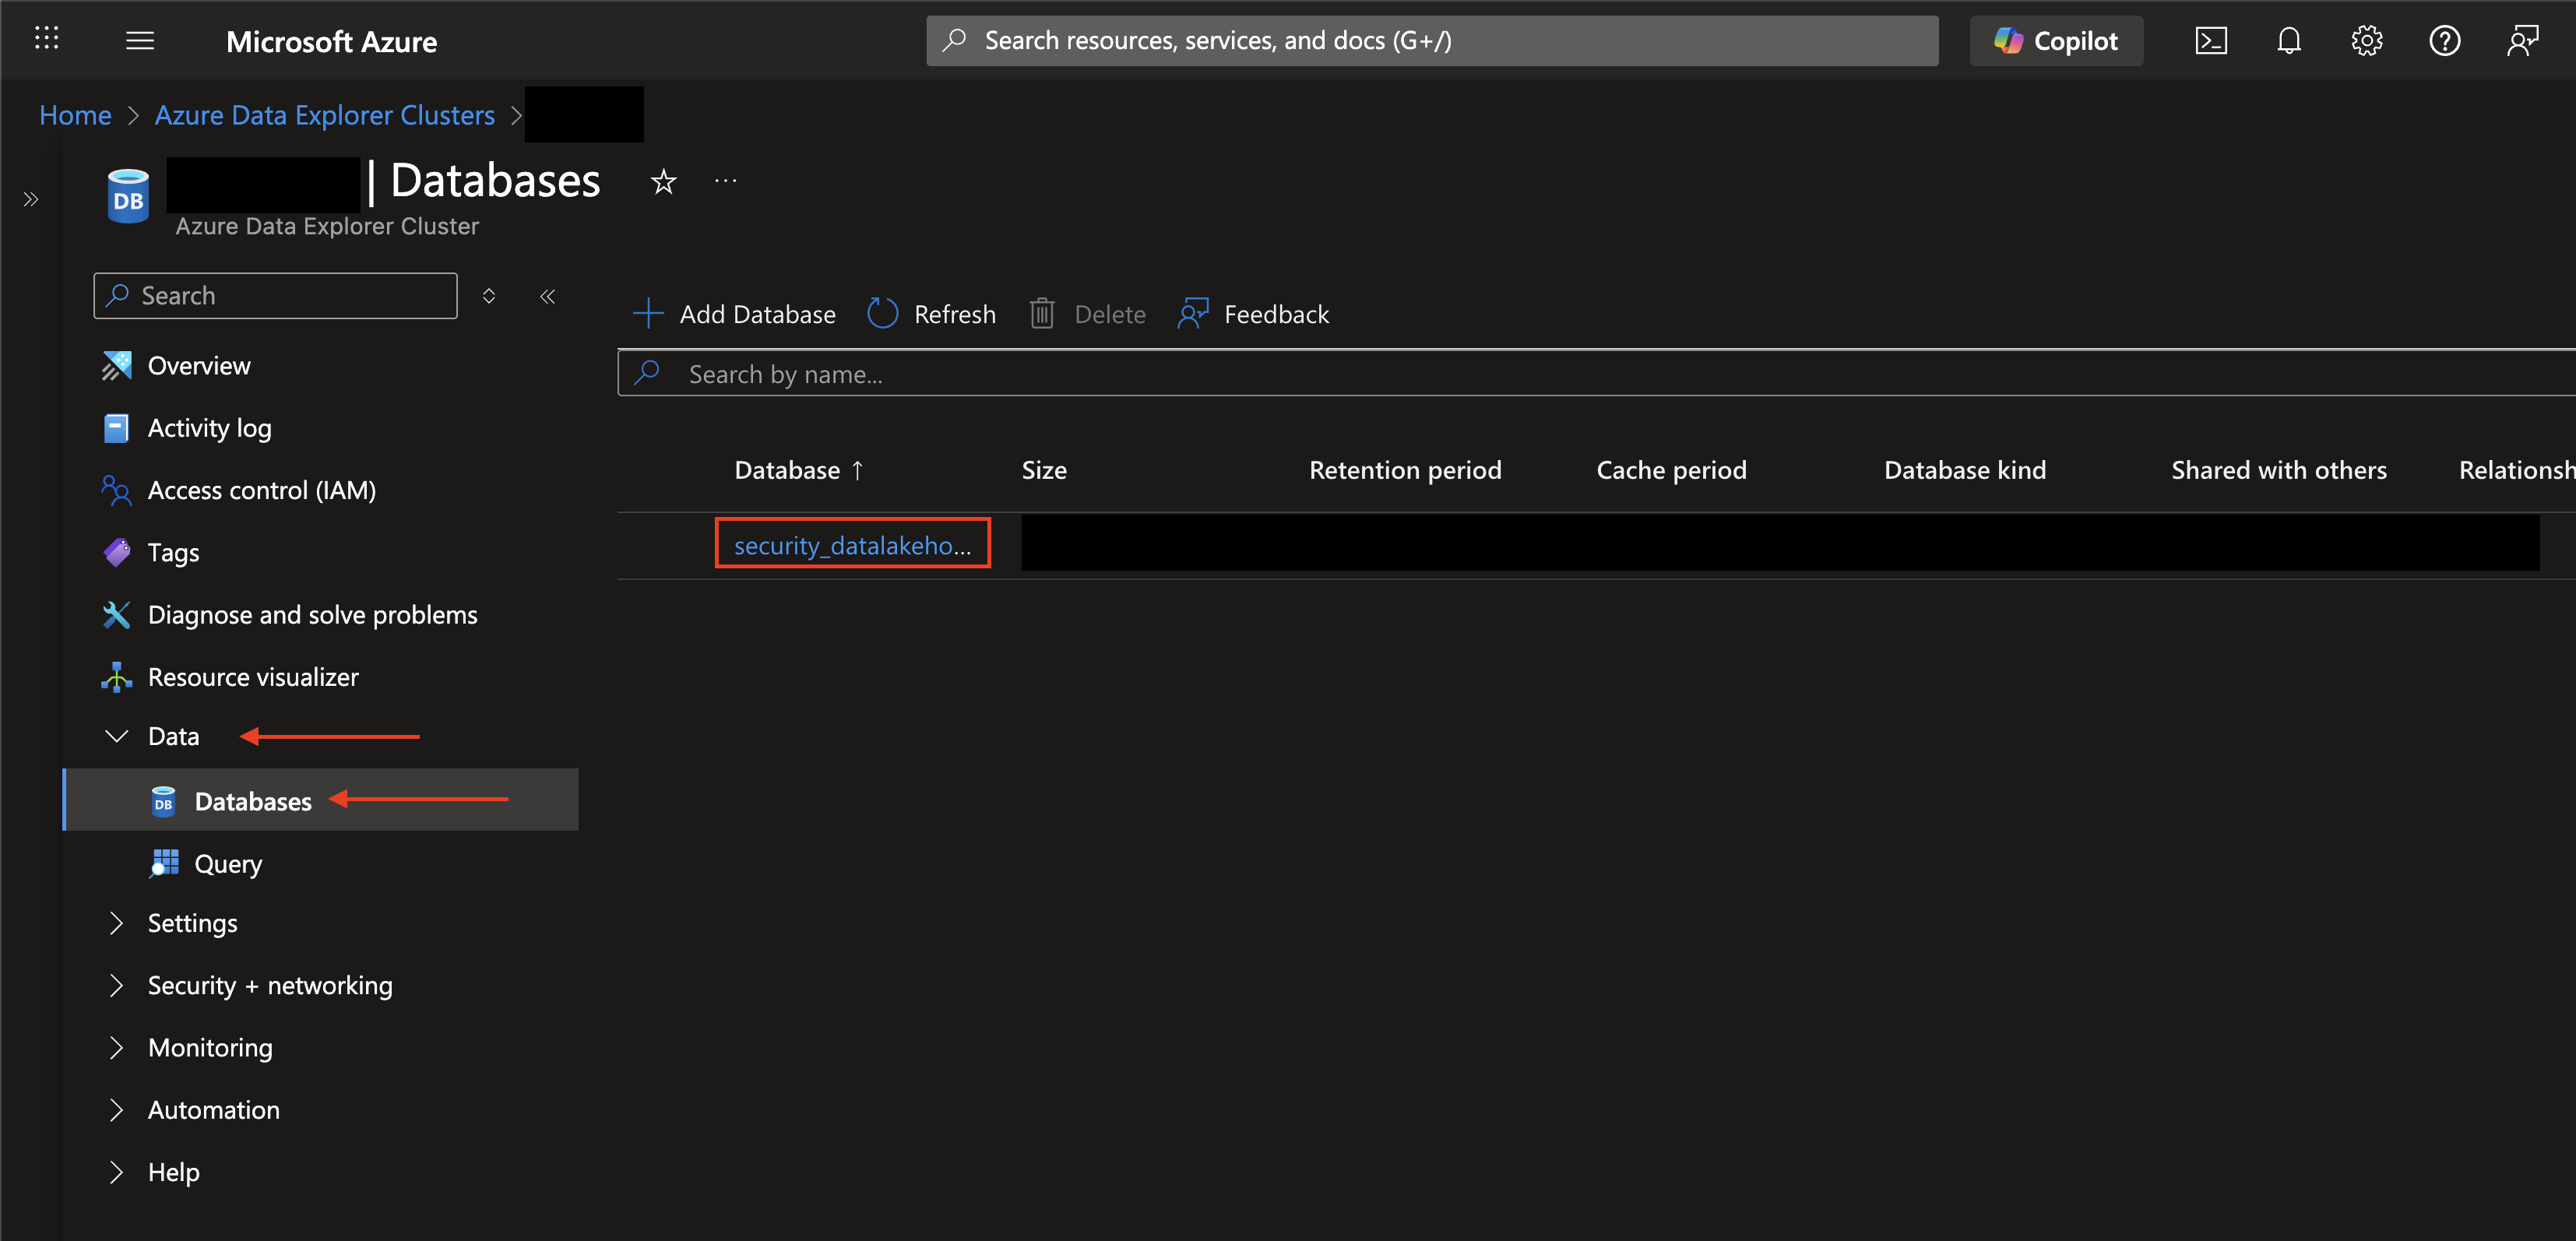Viewport: 2576px width, 1241px height.
Task: Focus the global resources search box
Action: 1431,40
